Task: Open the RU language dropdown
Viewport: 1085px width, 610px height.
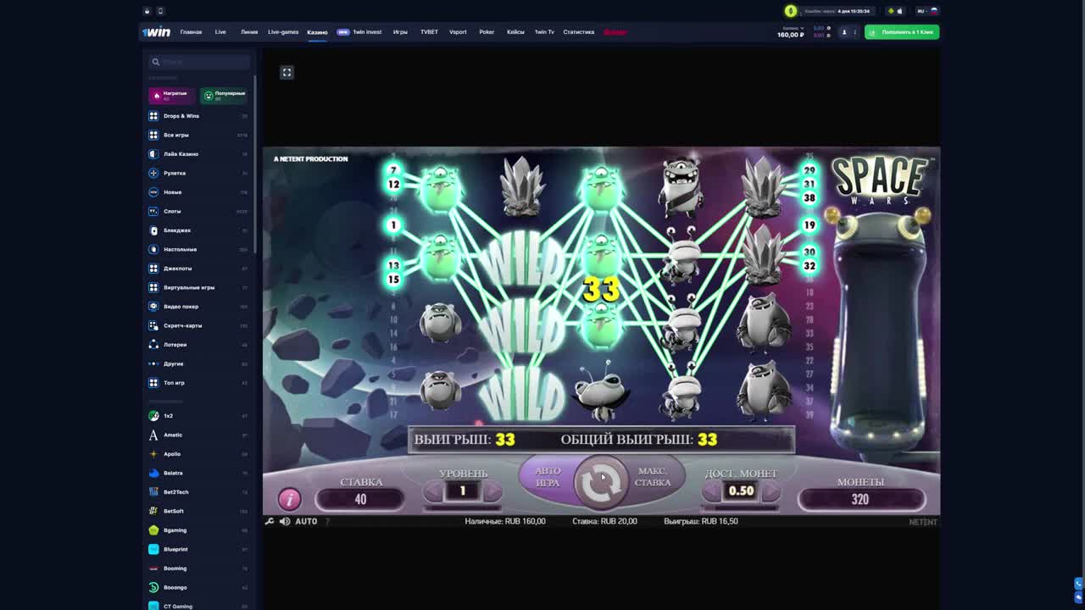Action: coord(926,11)
